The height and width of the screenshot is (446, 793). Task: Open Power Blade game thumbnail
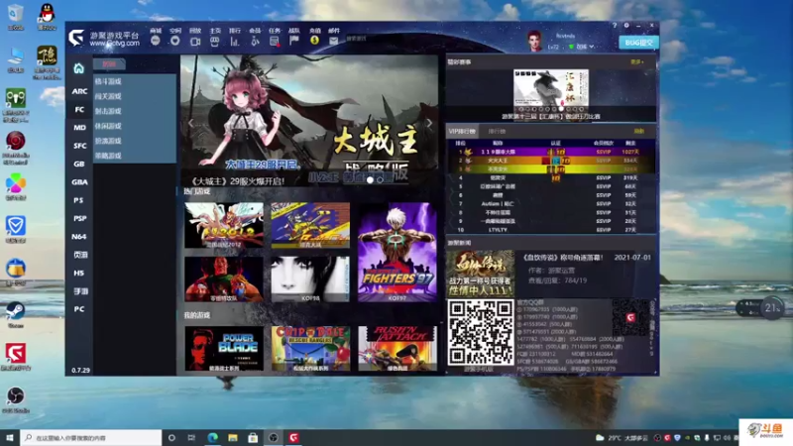[224, 349]
